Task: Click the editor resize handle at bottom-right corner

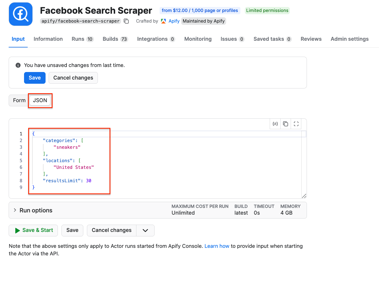Action: point(304,196)
